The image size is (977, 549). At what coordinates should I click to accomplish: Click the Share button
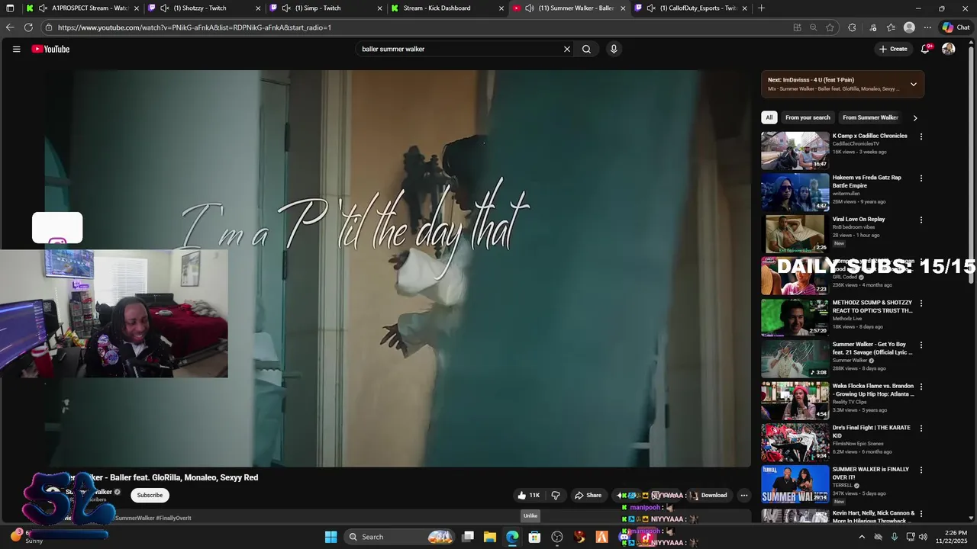pyautogui.click(x=588, y=495)
